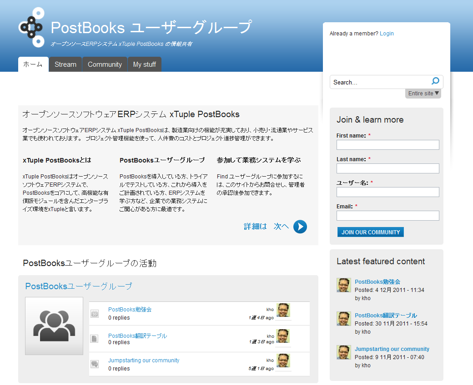Go to the My stuff tab

coord(145,64)
